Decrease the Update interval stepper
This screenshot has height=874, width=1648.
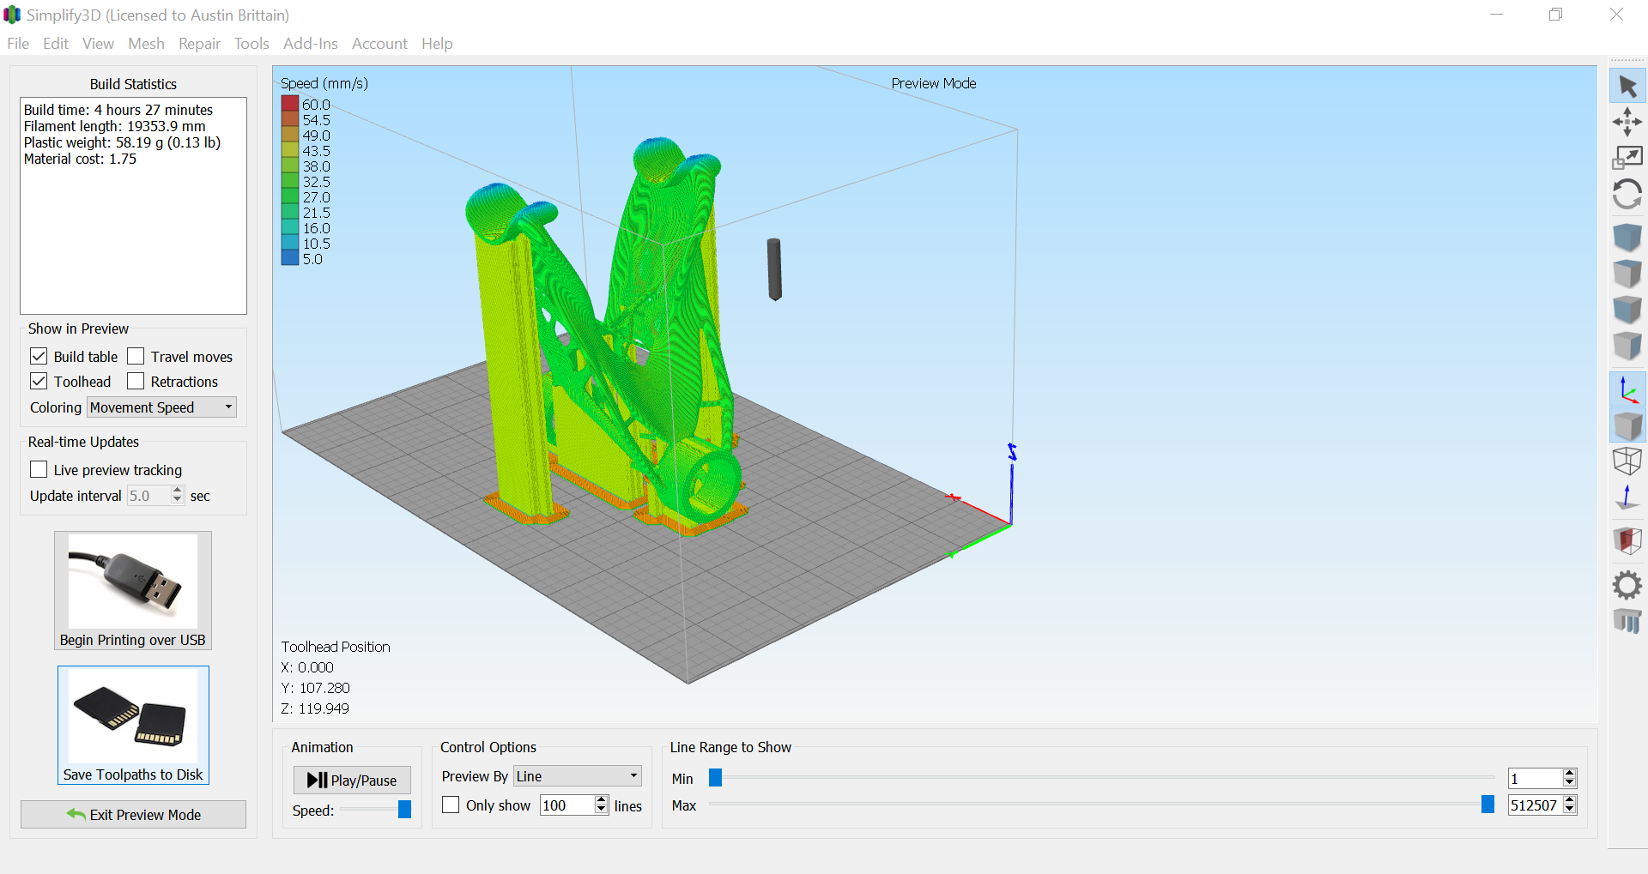(x=177, y=500)
